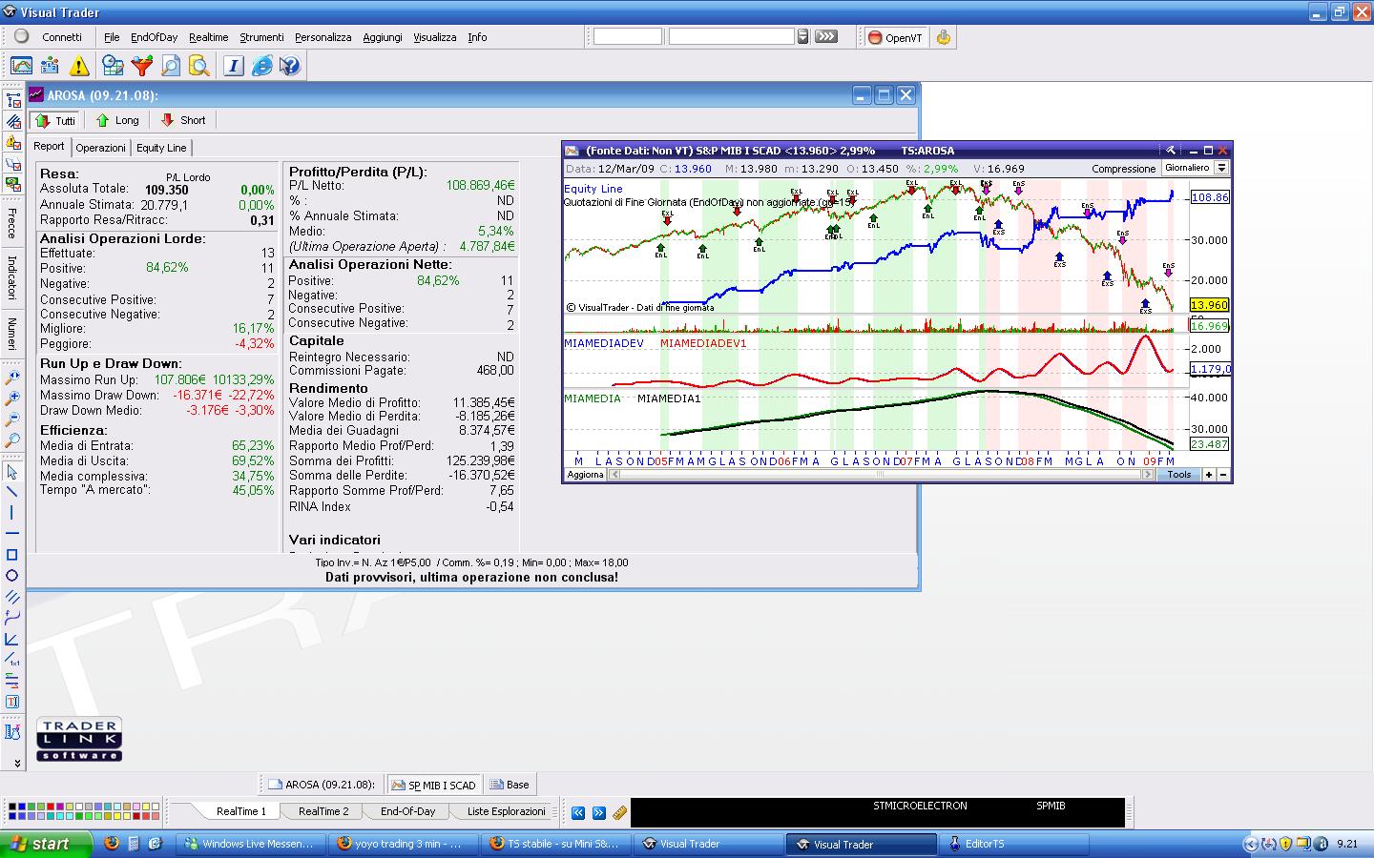Screen dimensions: 1374x858
Task: Select the SP MIB I SCAD window button
Action: pos(433,785)
